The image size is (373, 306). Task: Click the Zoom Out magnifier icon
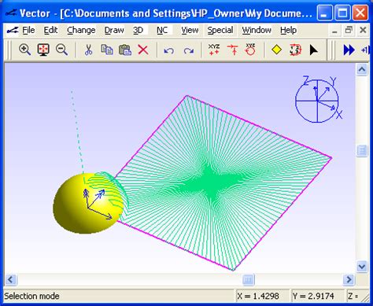(x=62, y=50)
